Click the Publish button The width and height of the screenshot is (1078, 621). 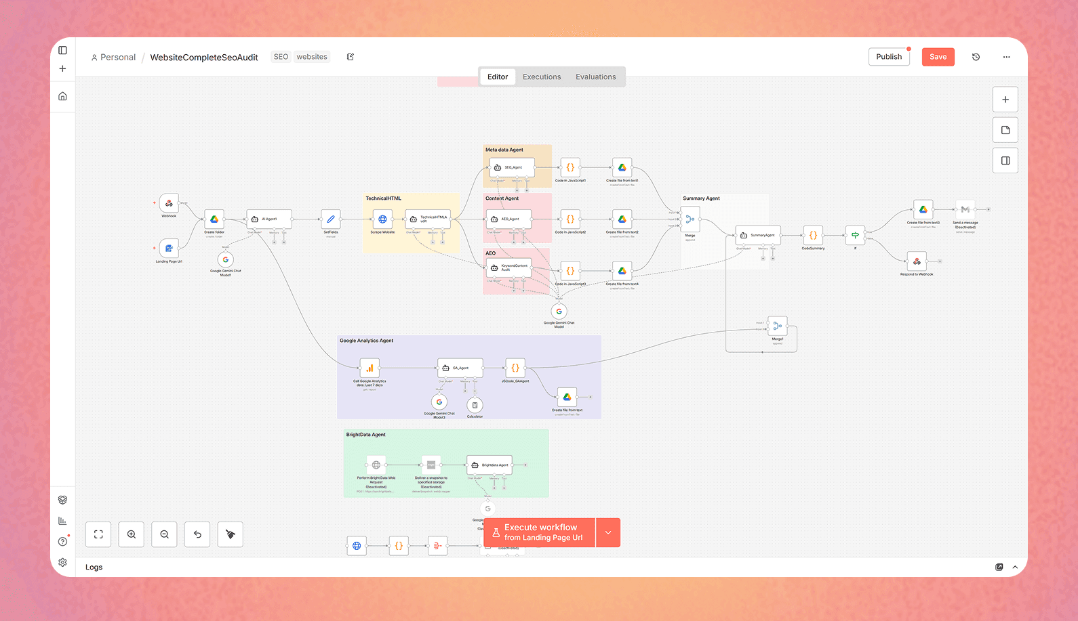tap(888, 57)
